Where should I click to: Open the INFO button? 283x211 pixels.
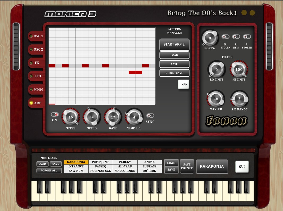point(184,84)
